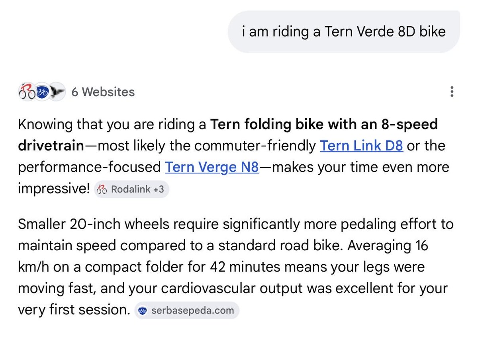This screenshot has width=478, height=337.
Task: Click the 'Averaging 16' text
Action: (387, 246)
